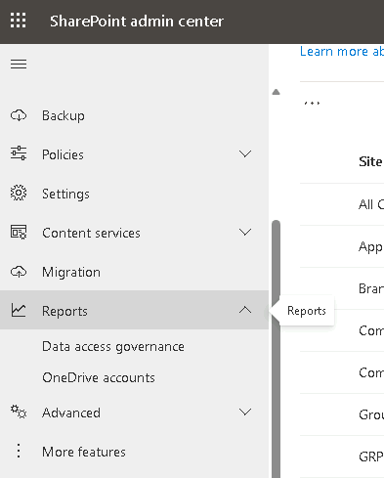Select the row starting with Grou
384x478 pixels.
point(342,414)
